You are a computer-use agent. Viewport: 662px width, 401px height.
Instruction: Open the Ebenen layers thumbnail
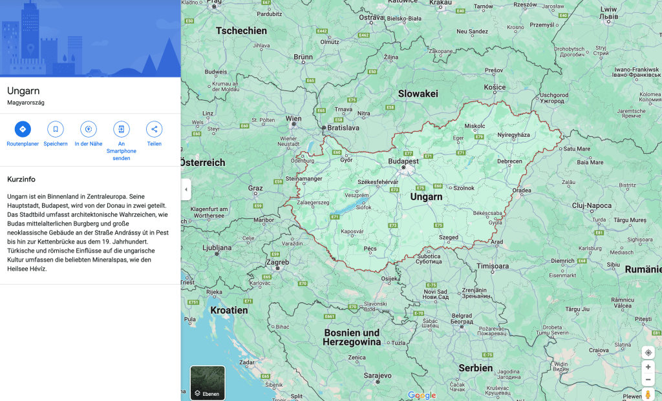click(208, 383)
